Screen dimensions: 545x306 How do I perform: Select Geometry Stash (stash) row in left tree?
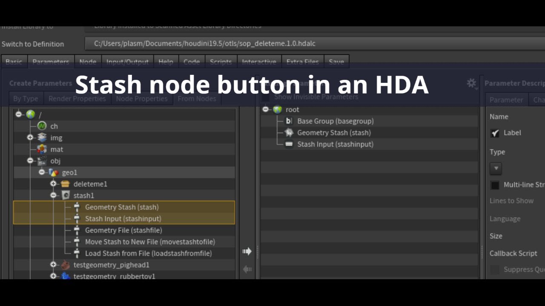[124, 207]
